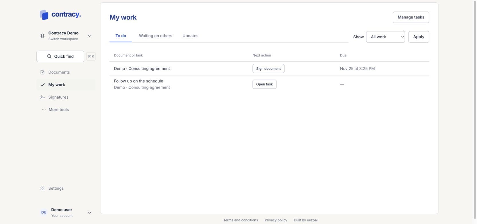Image resolution: width=477 pixels, height=224 pixels.
Task: Expand the Contracy Demo workspace switcher chevron
Action: coord(89,36)
